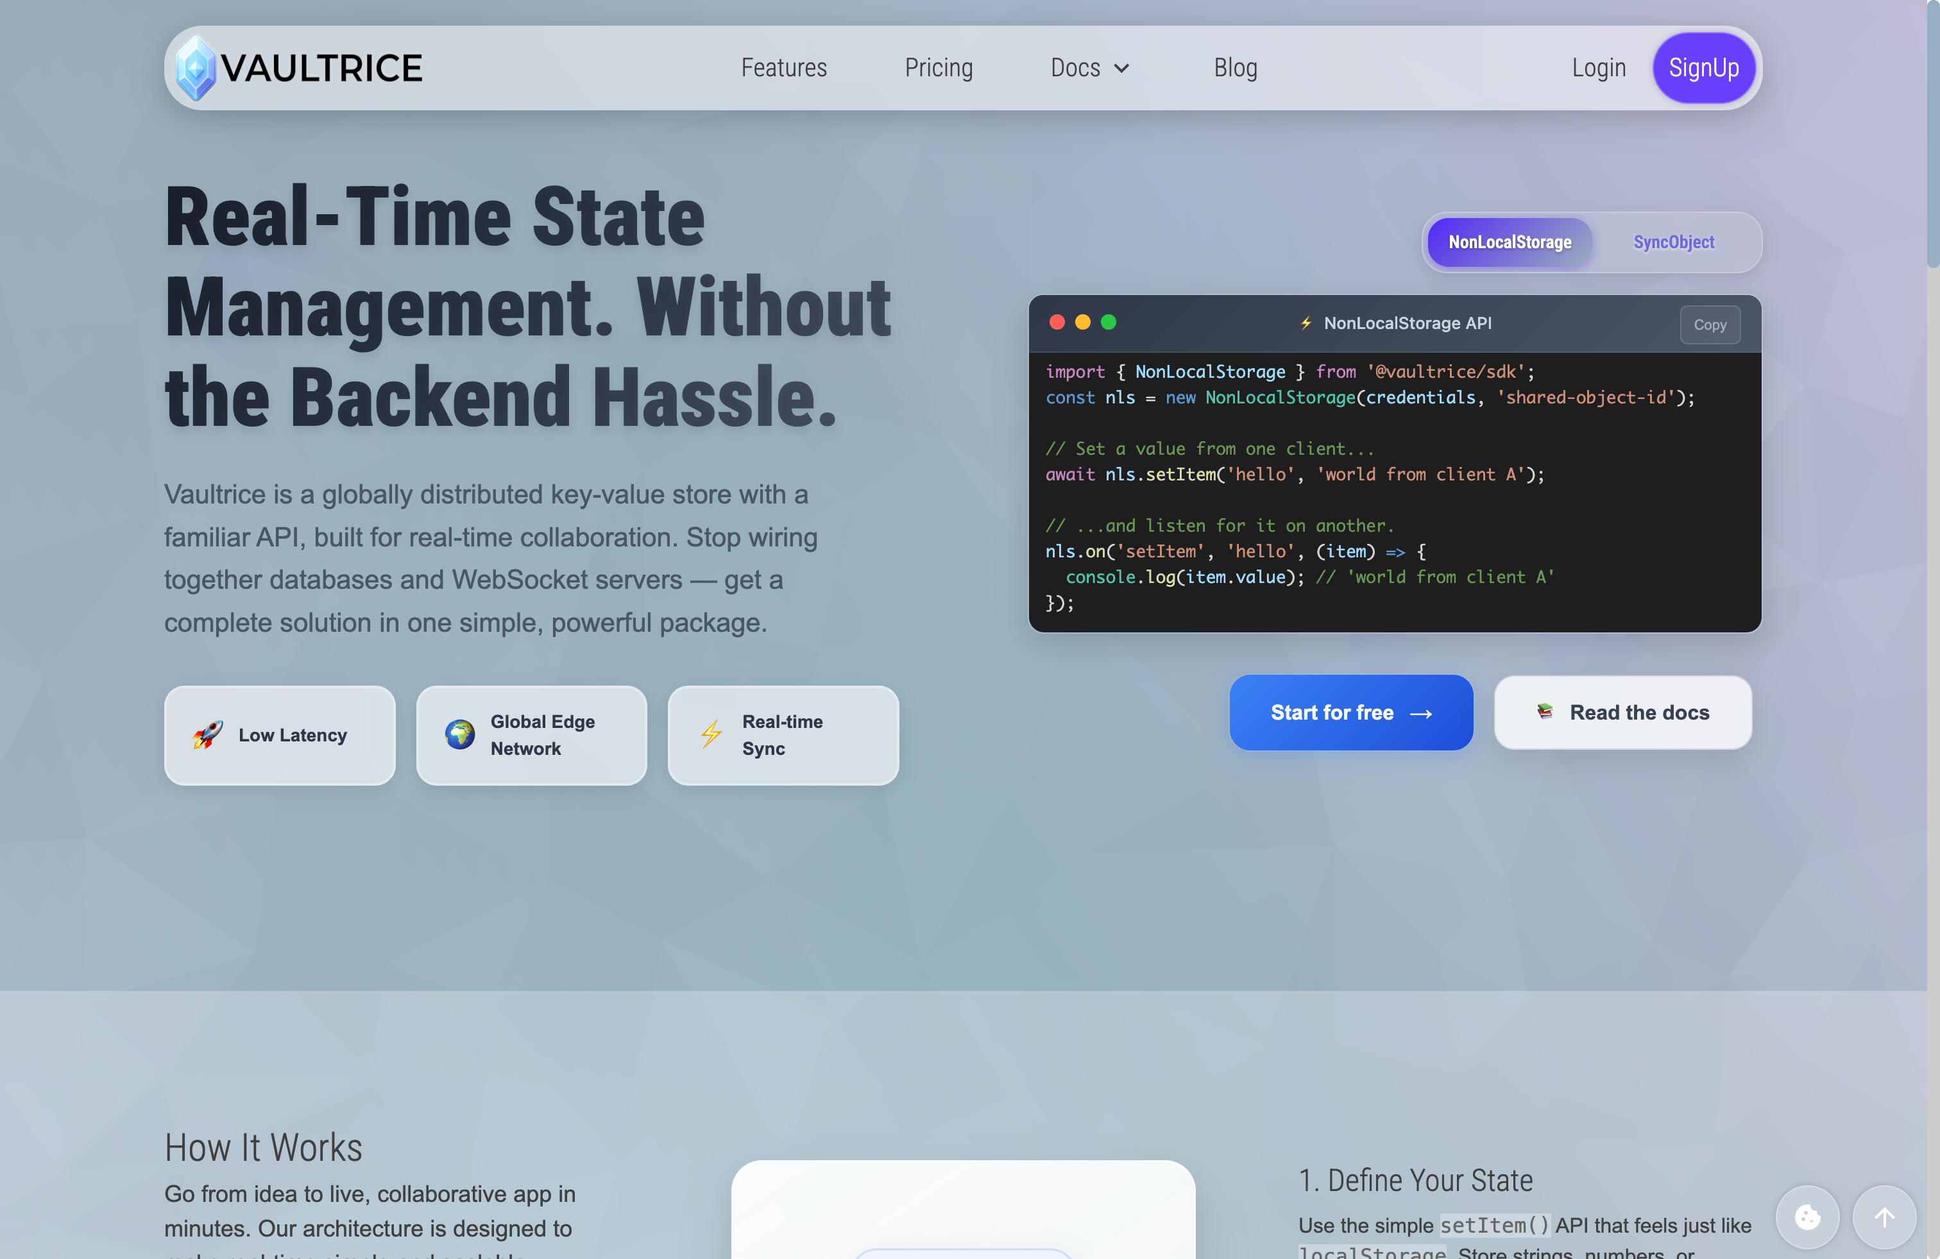Go to the Pricing page
1940x1259 pixels.
coord(938,69)
